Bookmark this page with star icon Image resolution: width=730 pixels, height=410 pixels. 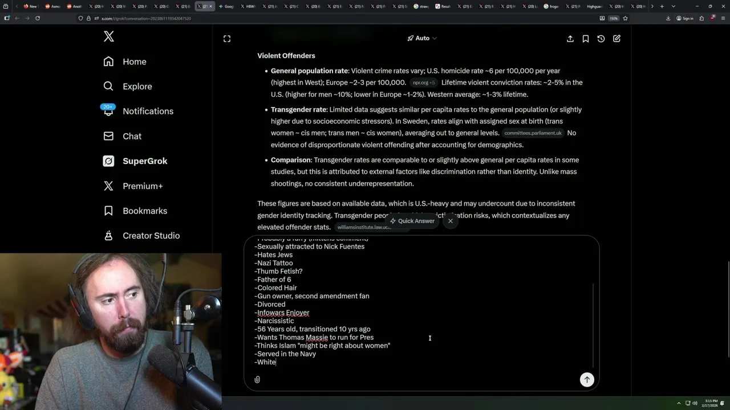625,18
